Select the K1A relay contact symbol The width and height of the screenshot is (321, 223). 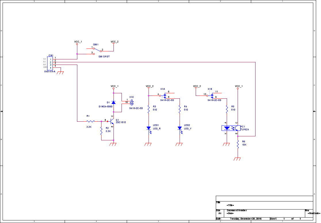(165, 95)
